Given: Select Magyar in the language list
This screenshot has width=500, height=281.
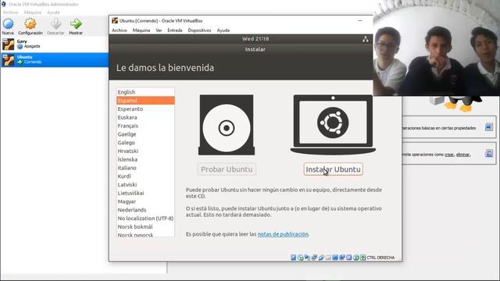Looking at the screenshot, I should click(x=145, y=201).
